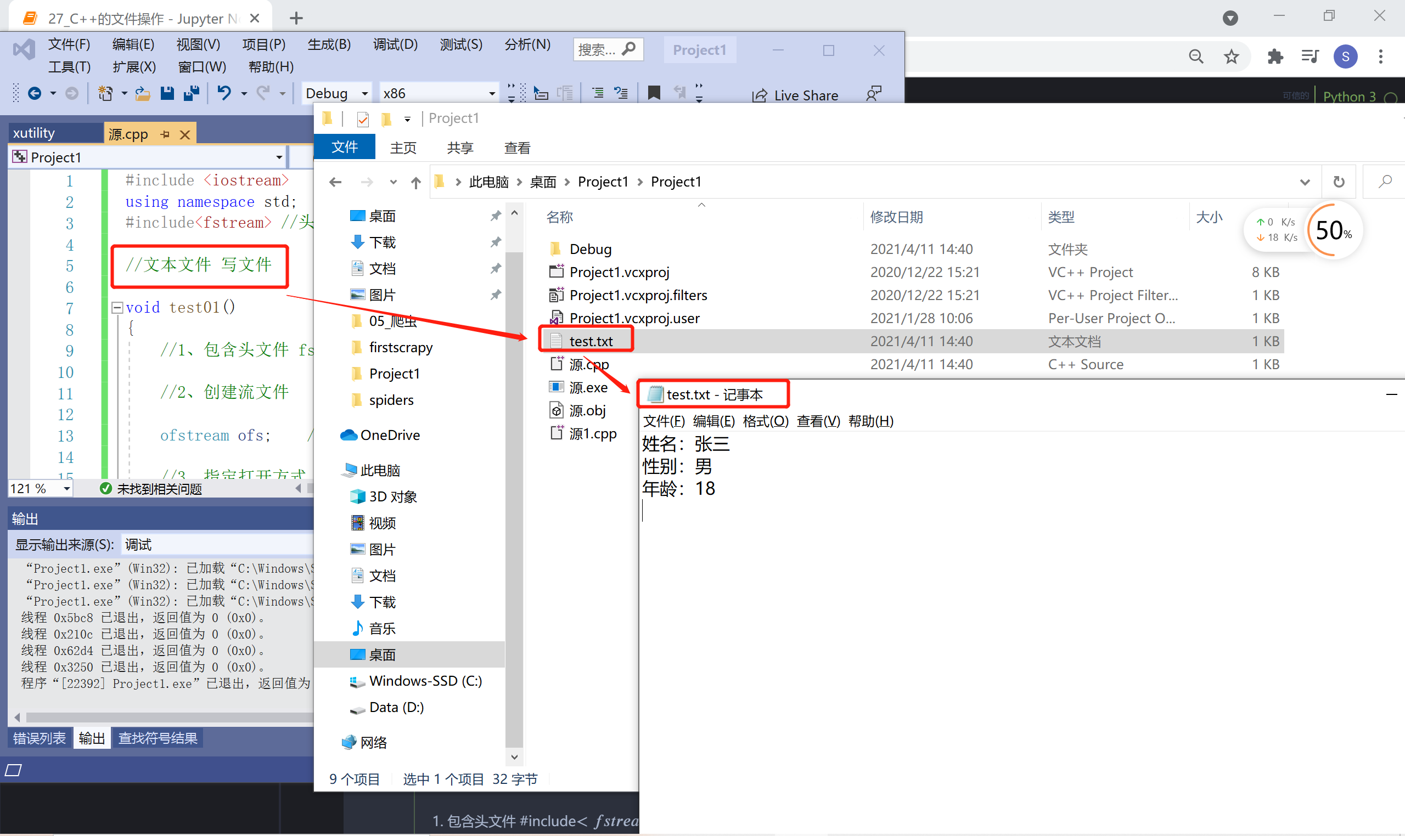Open the 调试(D) menu in Visual Studio

pyautogui.click(x=395, y=44)
